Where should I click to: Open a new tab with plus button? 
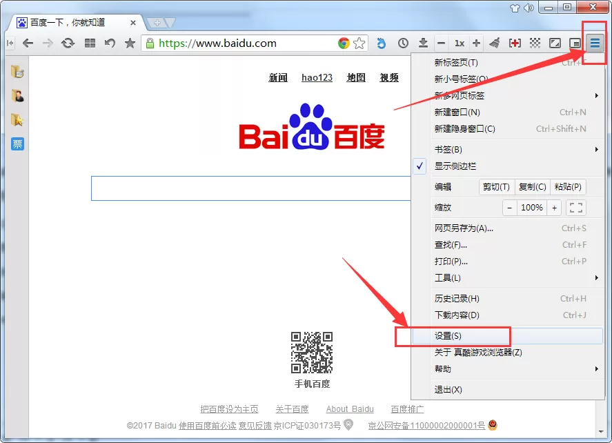pos(157,23)
